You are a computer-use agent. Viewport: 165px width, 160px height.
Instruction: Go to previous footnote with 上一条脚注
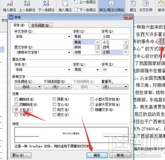[27, 6]
